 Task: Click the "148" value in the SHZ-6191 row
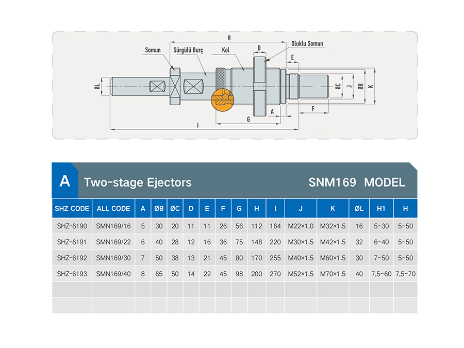pos(257,242)
